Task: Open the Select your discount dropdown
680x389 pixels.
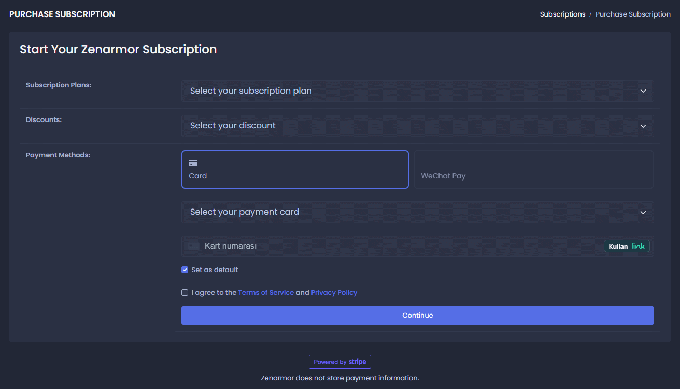Action: (417, 126)
